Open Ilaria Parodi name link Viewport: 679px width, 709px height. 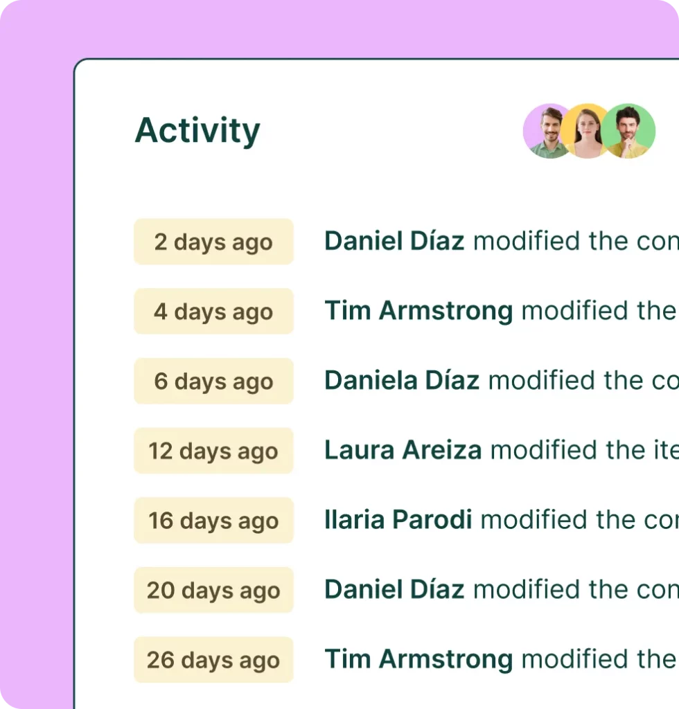pyautogui.click(x=398, y=519)
